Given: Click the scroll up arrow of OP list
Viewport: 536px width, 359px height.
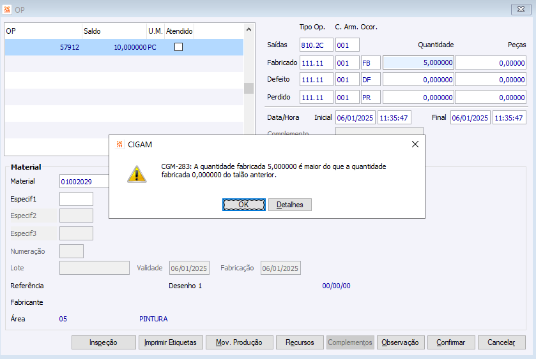Looking at the screenshot, I should [249, 30].
